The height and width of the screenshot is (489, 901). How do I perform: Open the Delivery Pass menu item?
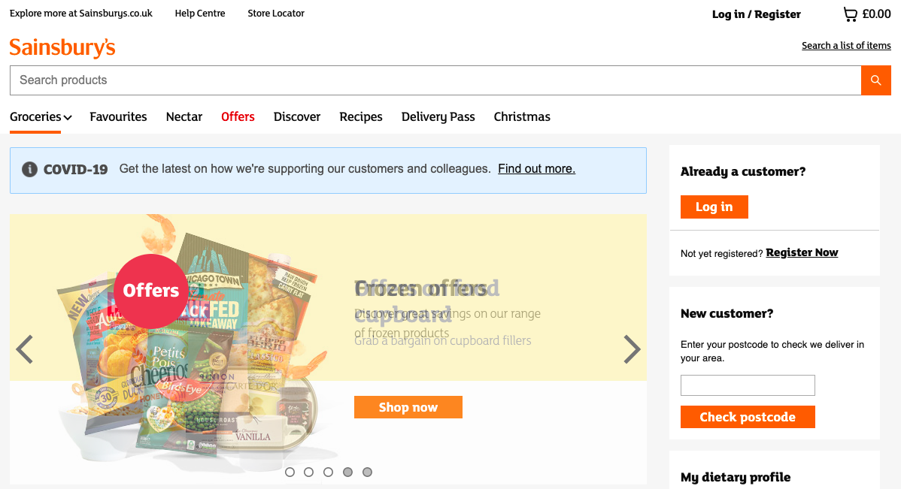[438, 117]
